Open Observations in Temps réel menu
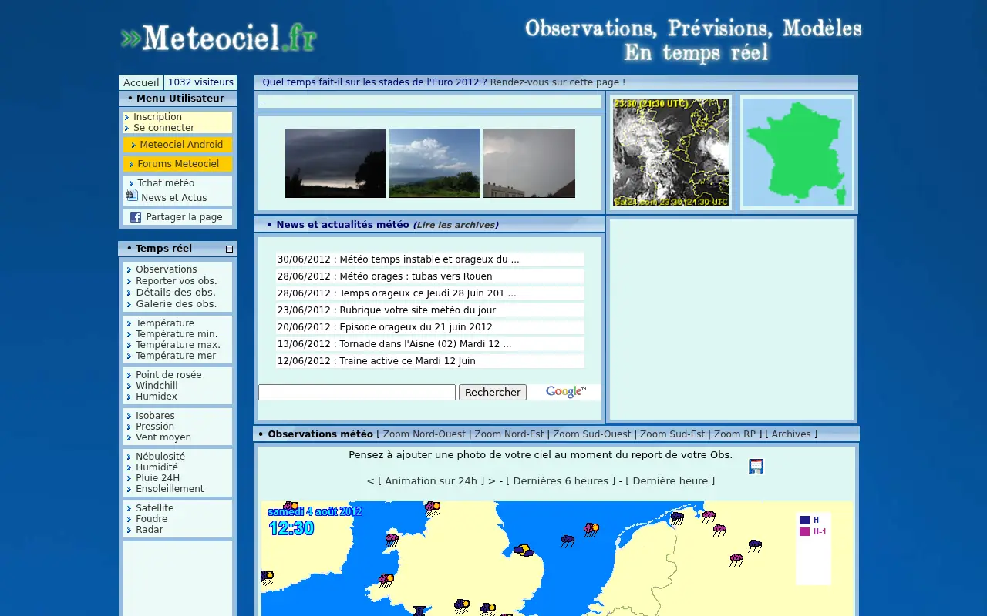The width and height of the screenshot is (987, 616). click(167, 269)
